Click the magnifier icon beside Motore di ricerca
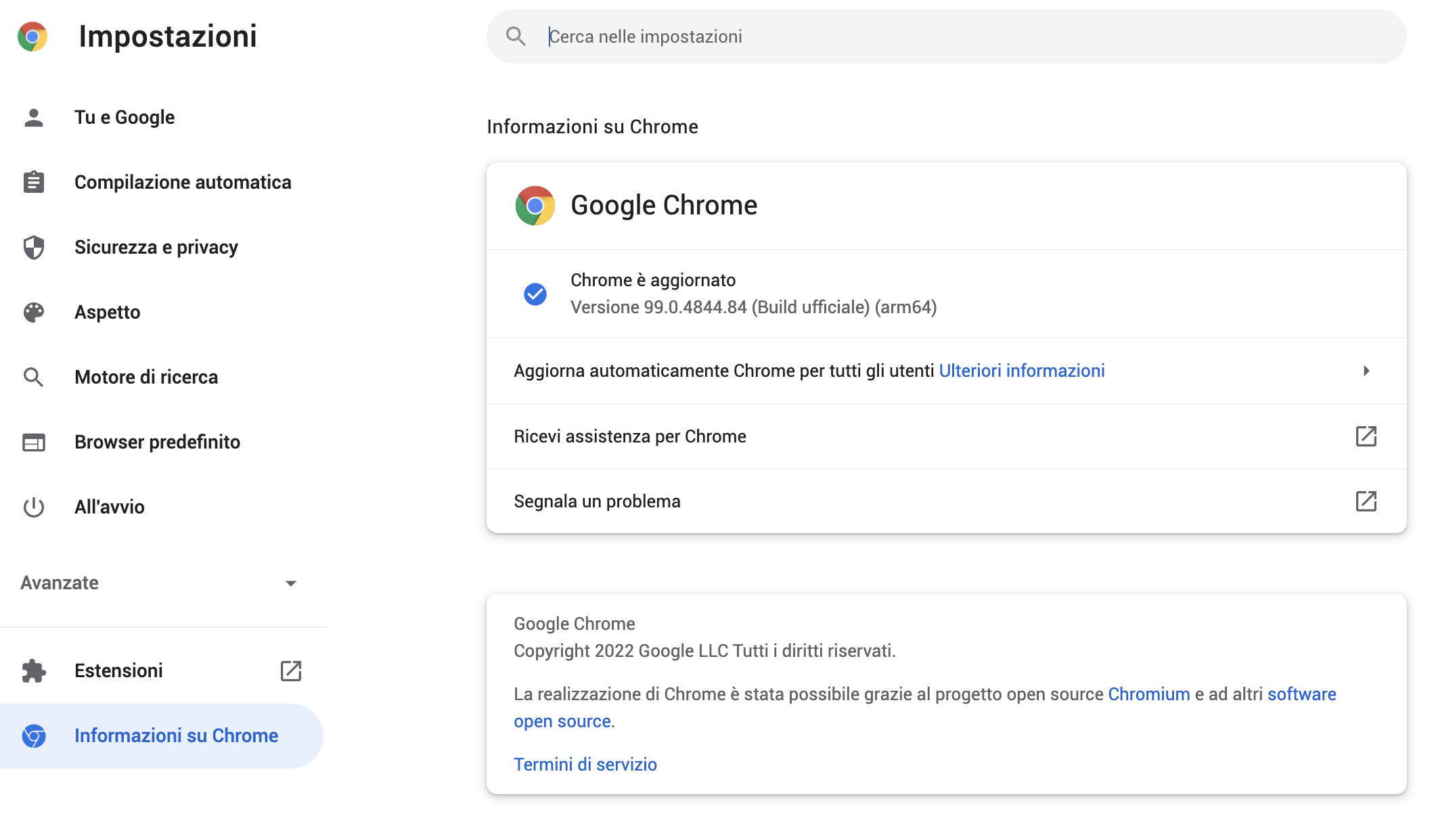The image size is (1436, 824). click(x=34, y=377)
